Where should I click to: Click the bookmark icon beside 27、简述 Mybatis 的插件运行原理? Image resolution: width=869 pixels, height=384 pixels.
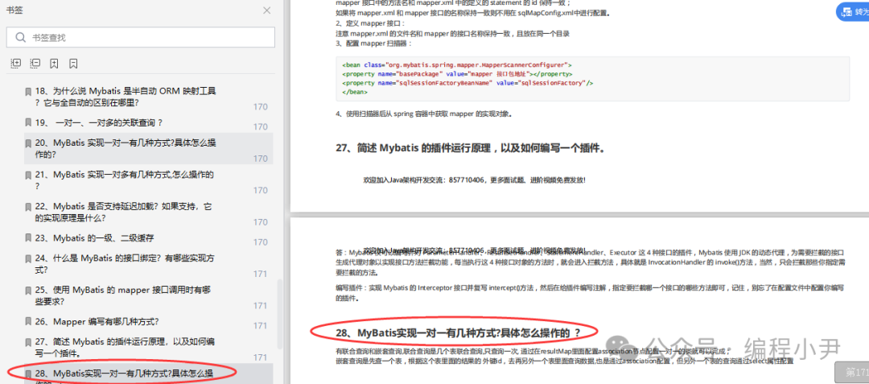coord(28,341)
